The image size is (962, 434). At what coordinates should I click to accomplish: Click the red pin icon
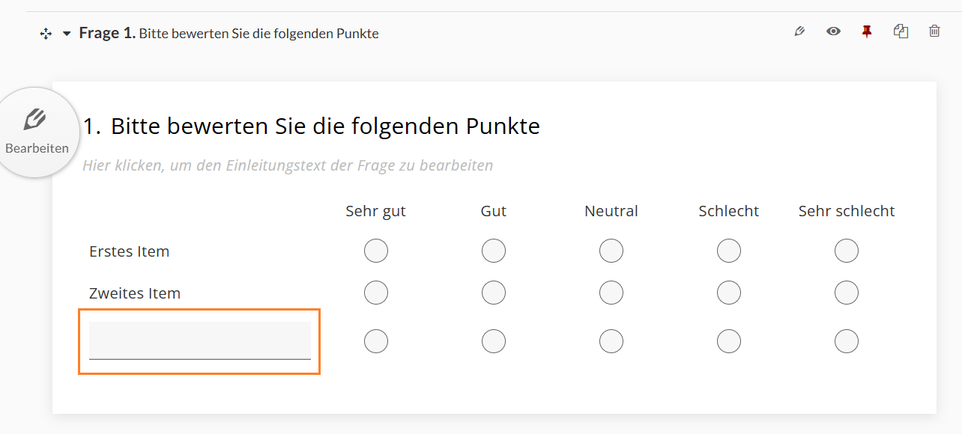pos(867,31)
